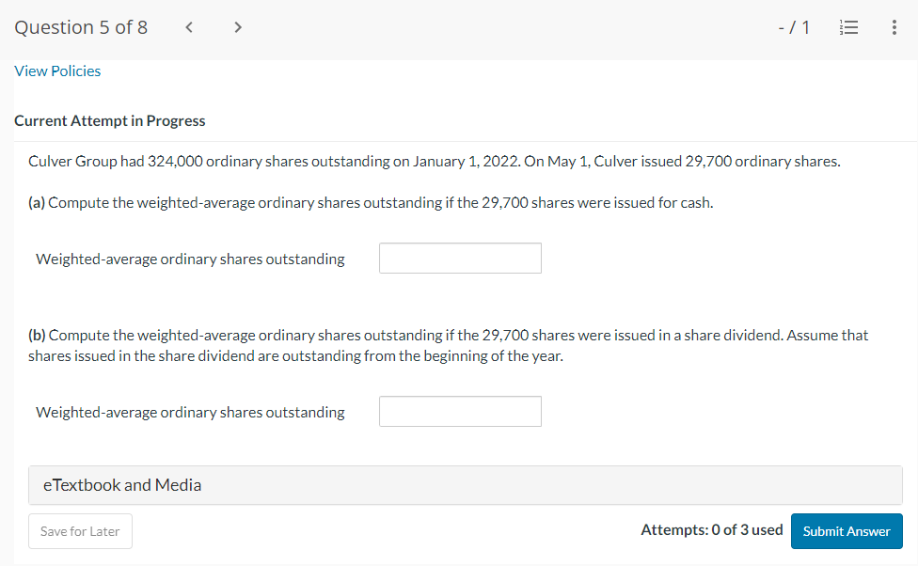Viewport: 918px width, 566px height.
Task: Advance to the next question arrow
Action: tap(237, 27)
